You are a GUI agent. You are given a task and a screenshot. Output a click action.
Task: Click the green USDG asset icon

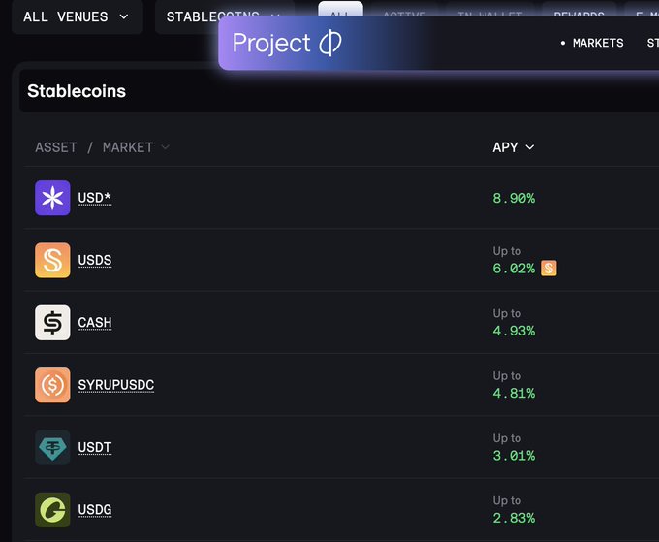(52, 510)
